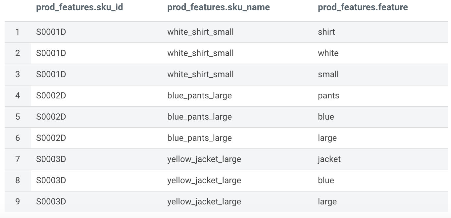451x218 pixels.
Task: Click the prod_features.sku_id column header
Action: click(79, 7)
